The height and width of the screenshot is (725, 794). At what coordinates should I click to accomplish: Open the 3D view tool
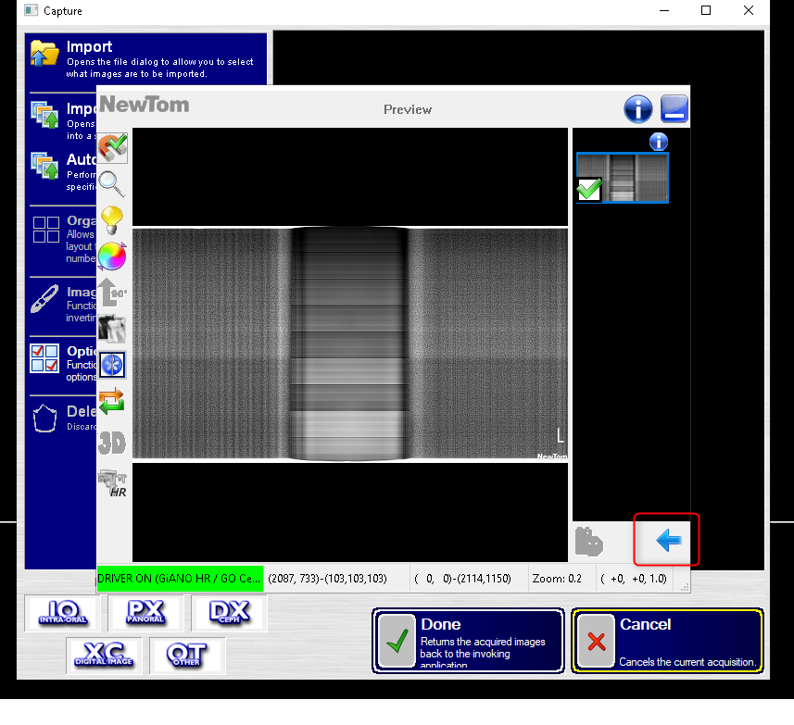pos(111,443)
